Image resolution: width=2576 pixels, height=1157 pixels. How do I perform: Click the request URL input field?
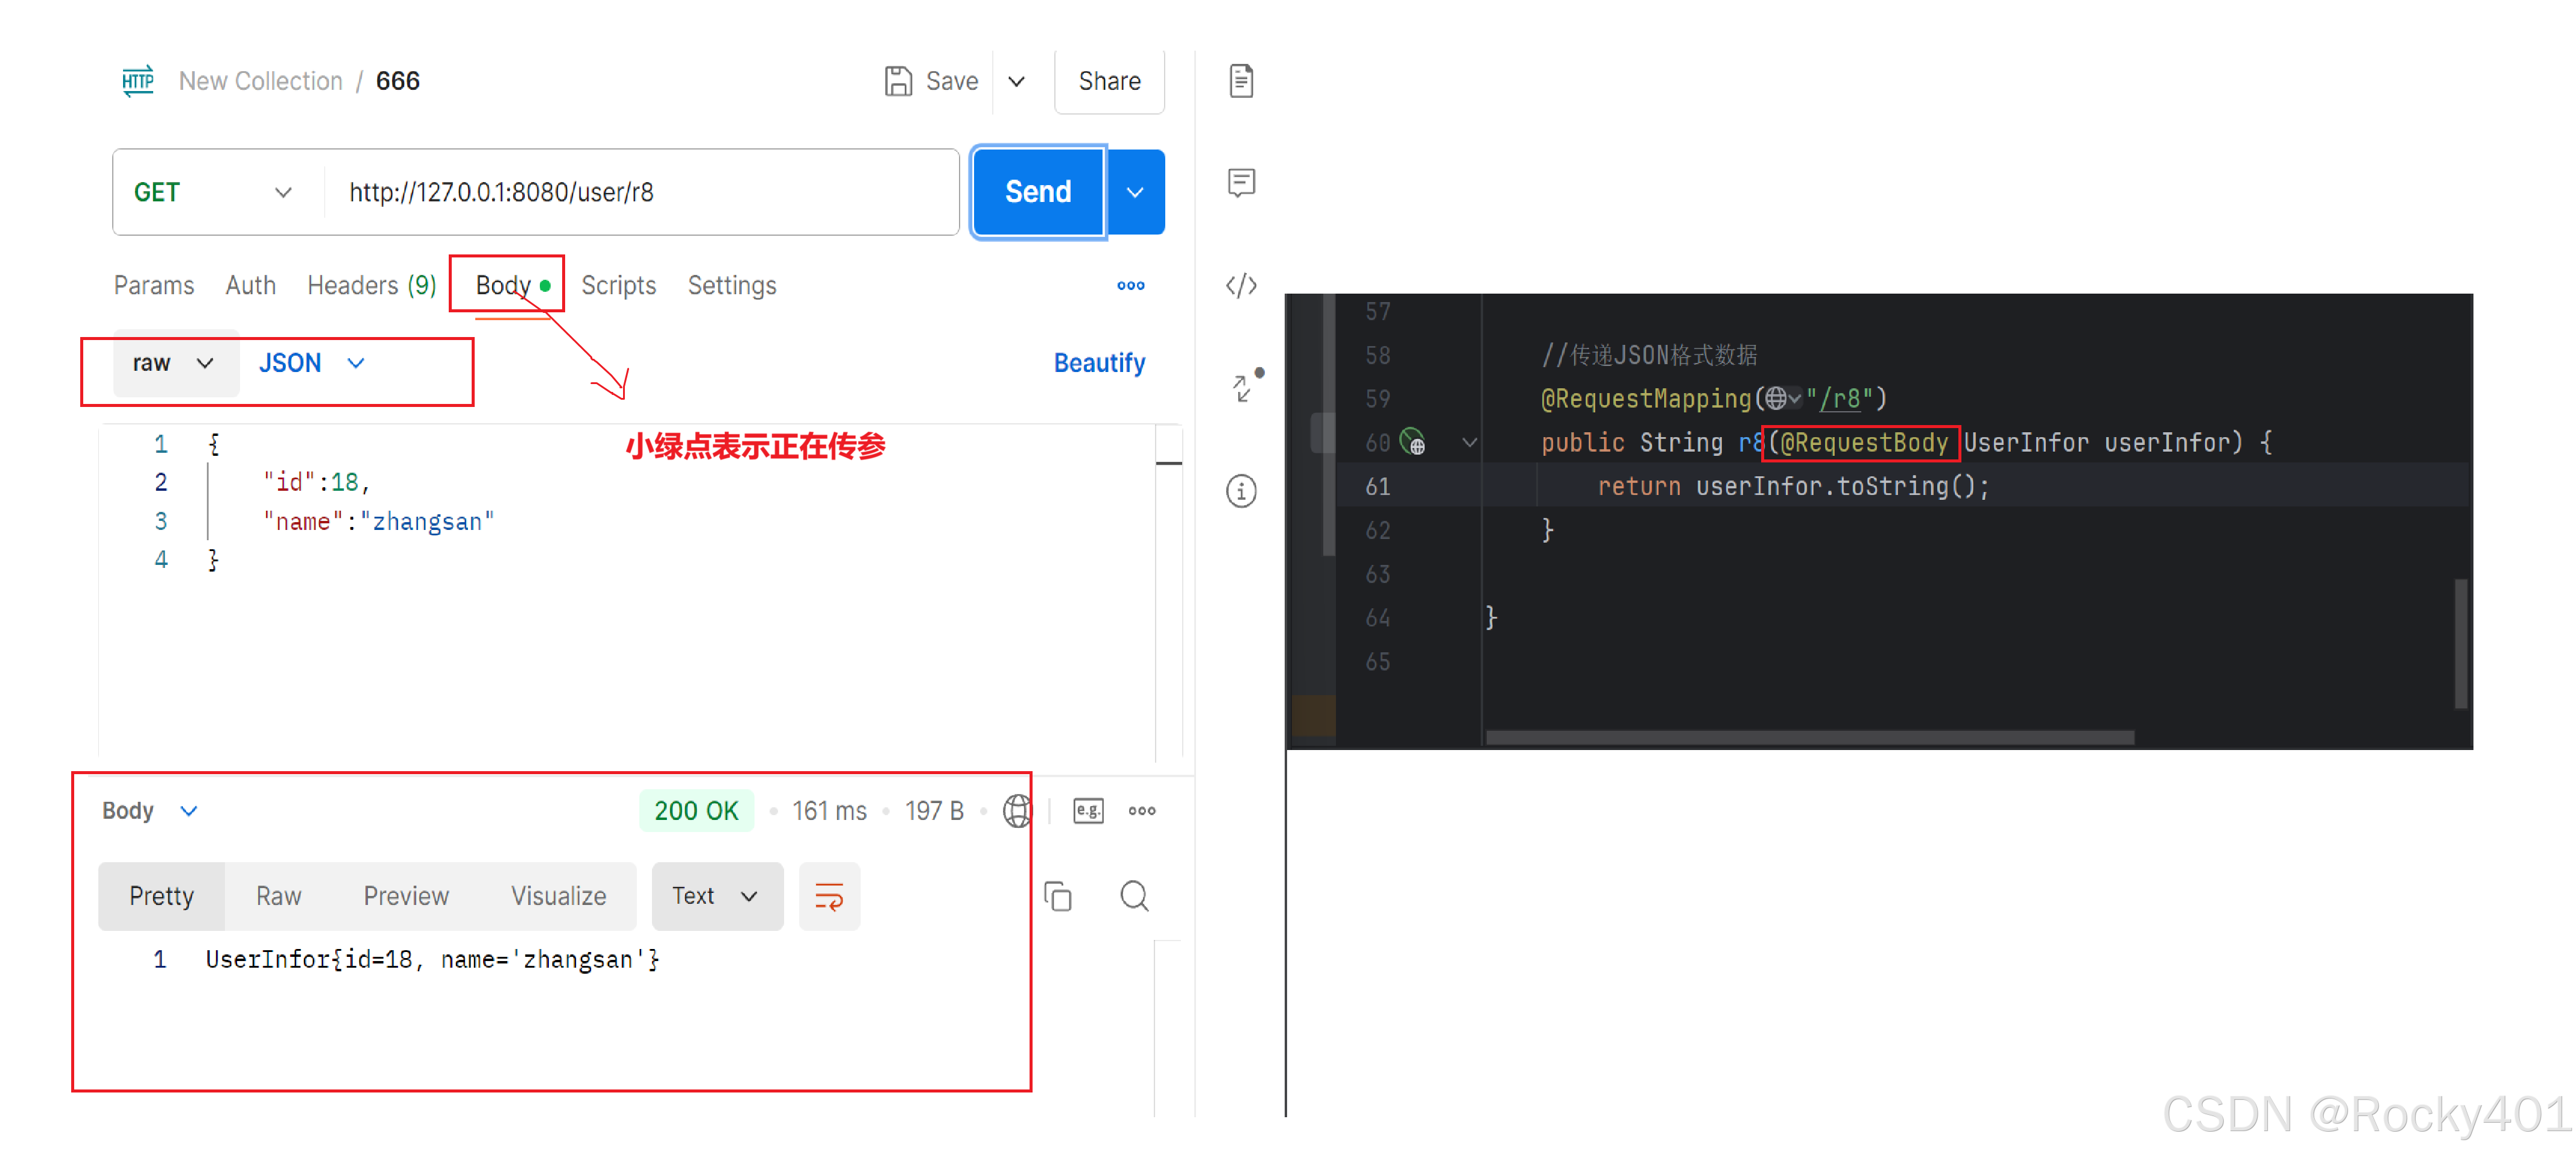tap(640, 192)
